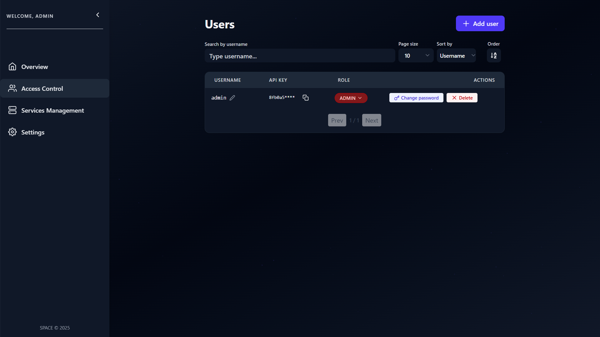Viewport: 600px width, 337px height.
Task: Expand the ADMIN role dropdown
Action: click(351, 98)
